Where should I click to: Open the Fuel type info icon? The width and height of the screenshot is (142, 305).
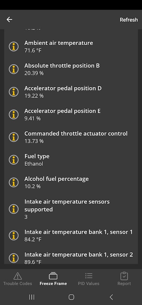click(x=14, y=160)
